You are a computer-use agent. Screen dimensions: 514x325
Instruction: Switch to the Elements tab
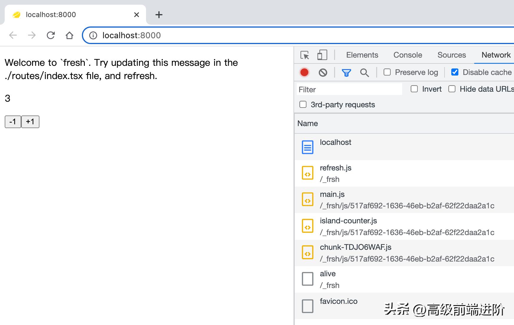(x=362, y=55)
